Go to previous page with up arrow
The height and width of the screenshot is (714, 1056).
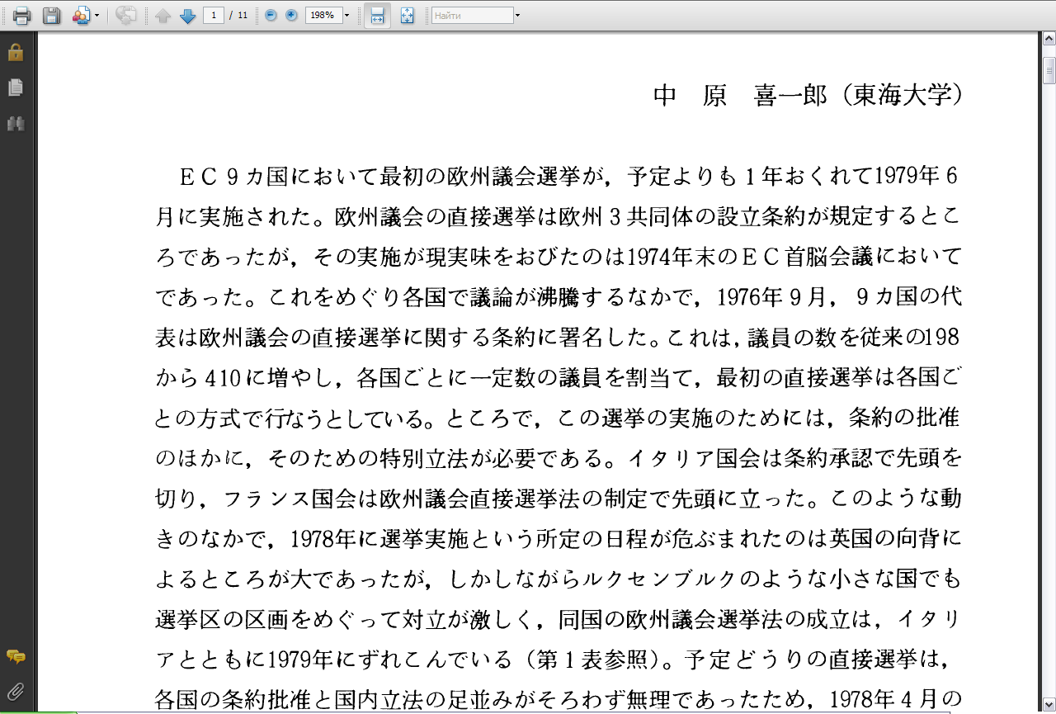[163, 16]
